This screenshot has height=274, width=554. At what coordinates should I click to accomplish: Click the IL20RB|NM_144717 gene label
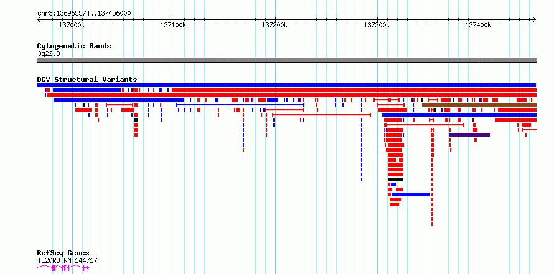point(67,260)
